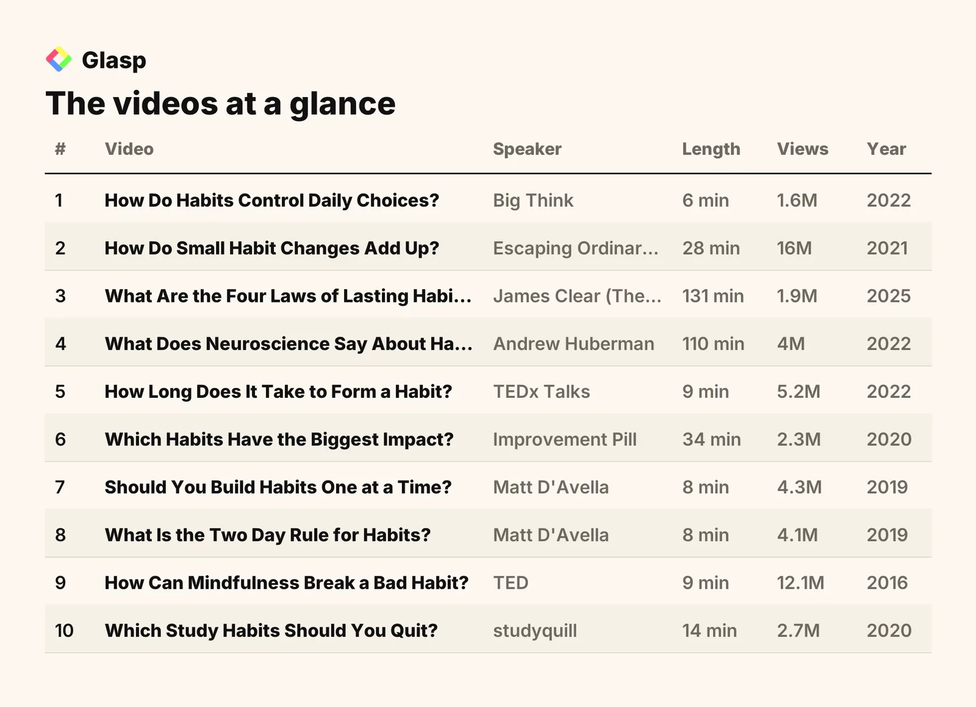Click speaker 'James Clear (The...'
The width and height of the screenshot is (976, 707).
click(x=577, y=296)
